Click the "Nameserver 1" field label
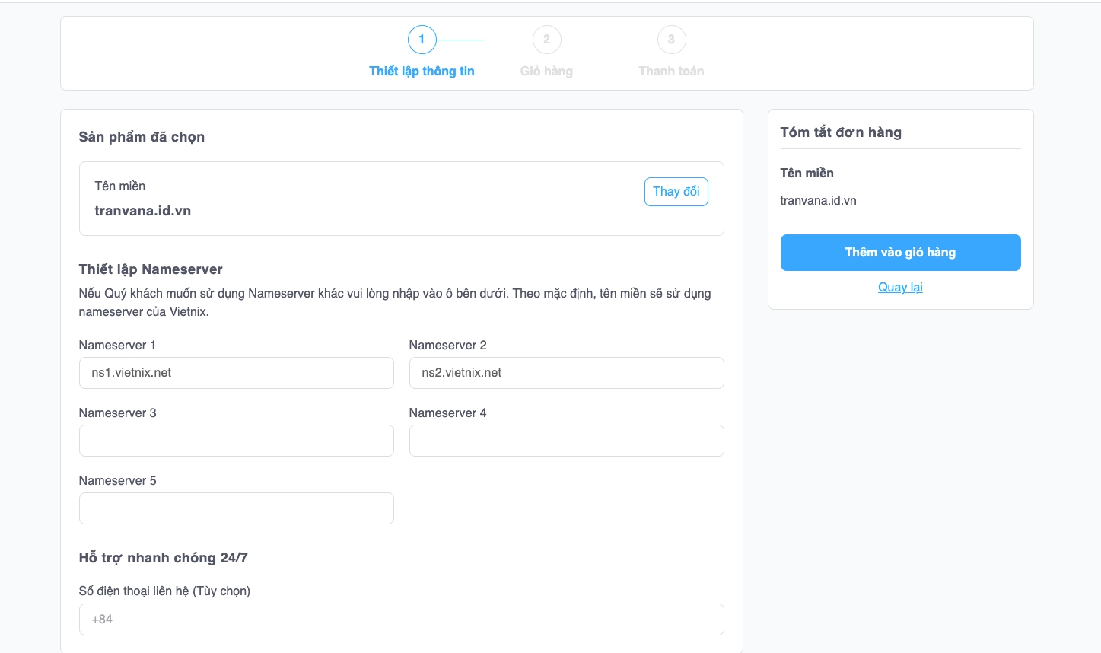Viewport: 1101px width, 653px height. (117, 345)
